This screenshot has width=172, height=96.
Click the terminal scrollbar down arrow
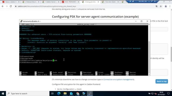149,75
